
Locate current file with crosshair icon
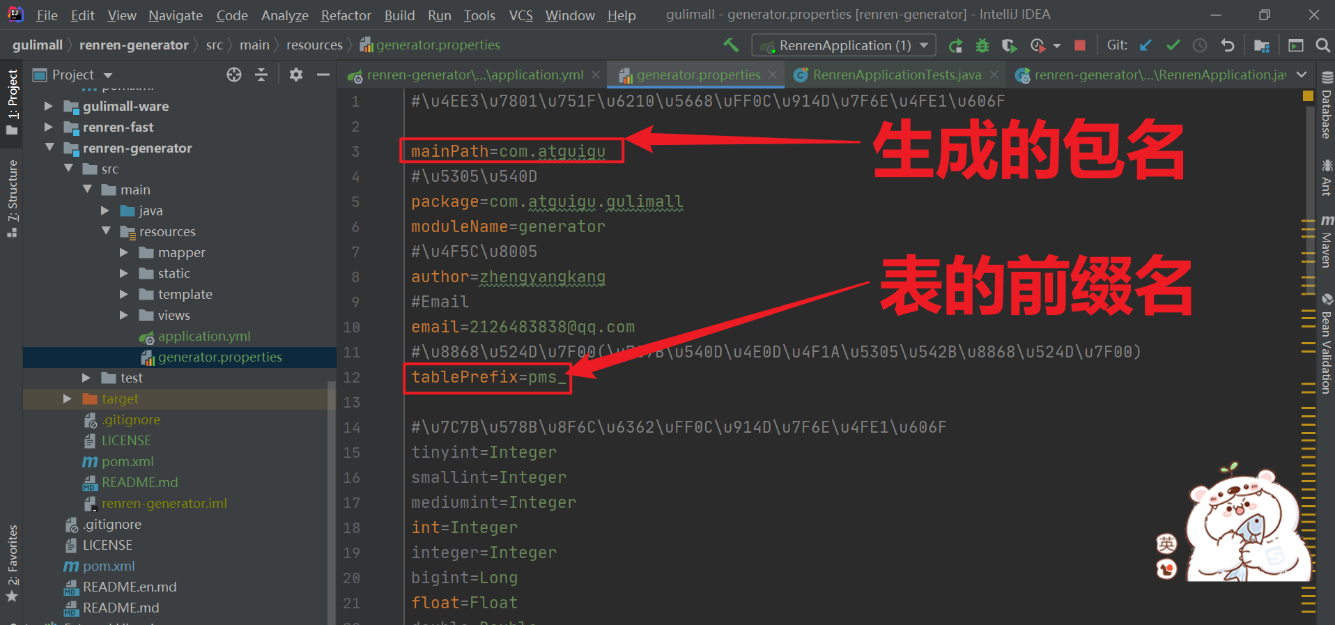pyautogui.click(x=234, y=75)
